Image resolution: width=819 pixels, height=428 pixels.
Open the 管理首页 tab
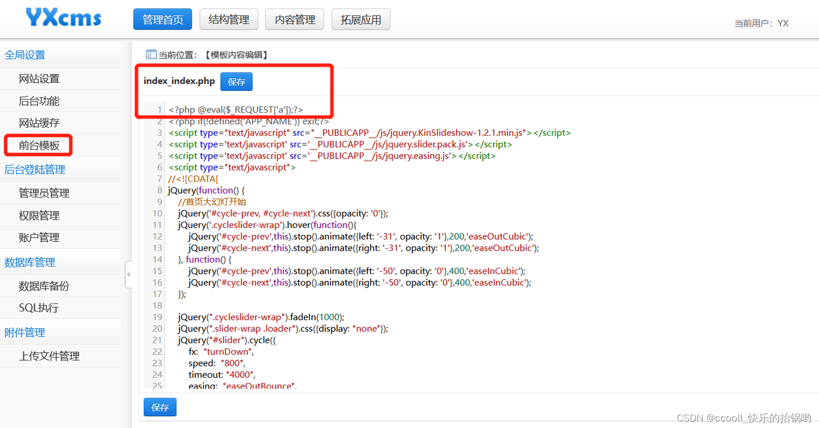coord(163,20)
